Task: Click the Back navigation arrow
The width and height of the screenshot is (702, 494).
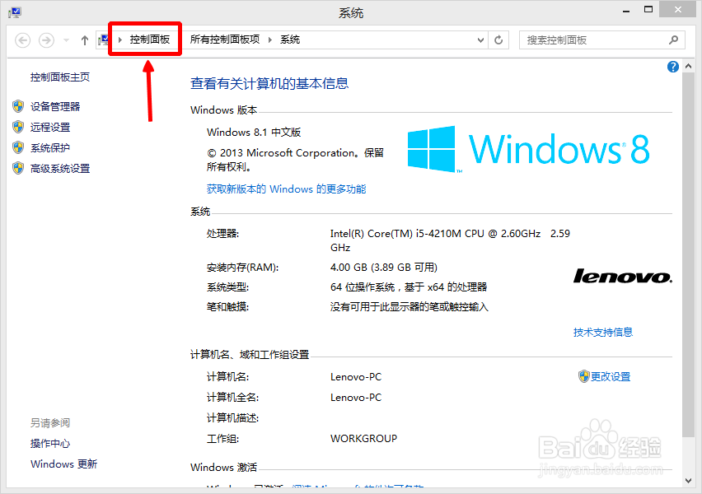Action: point(22,40)
